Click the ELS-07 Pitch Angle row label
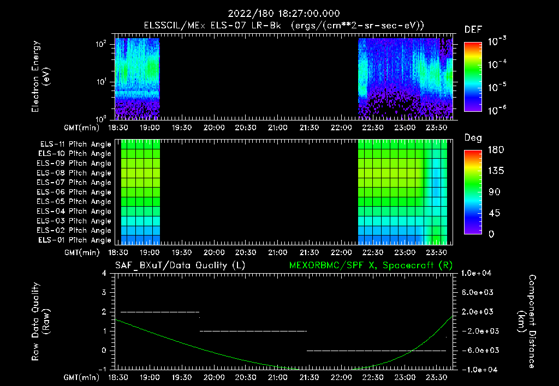559x386 pixels. (74, 182)
